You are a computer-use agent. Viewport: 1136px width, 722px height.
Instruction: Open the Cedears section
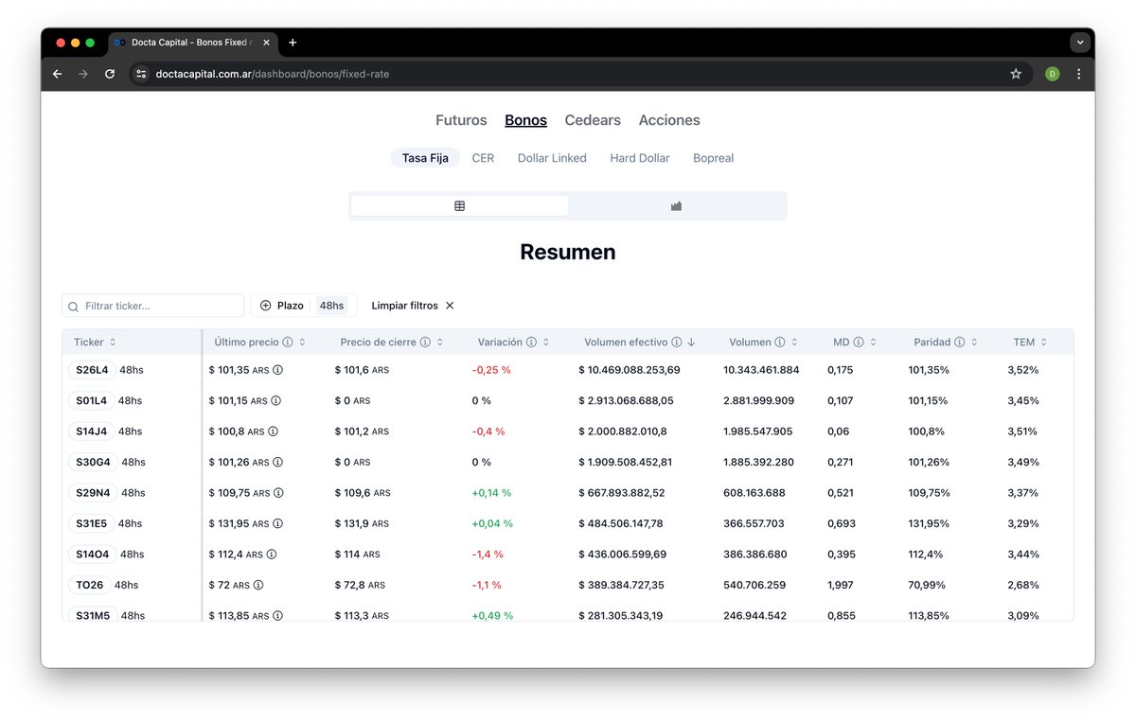[x=593, y=120]
